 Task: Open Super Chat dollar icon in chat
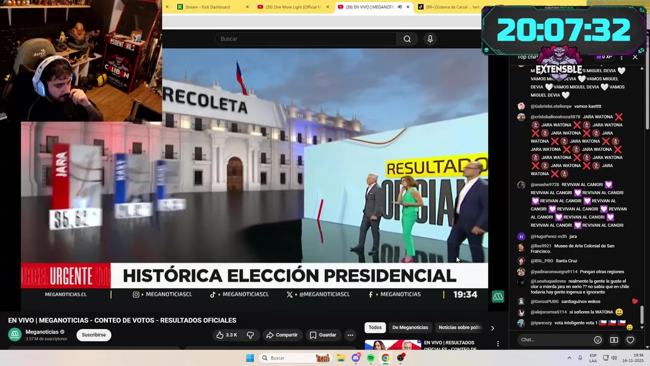(x=614, y=340)
